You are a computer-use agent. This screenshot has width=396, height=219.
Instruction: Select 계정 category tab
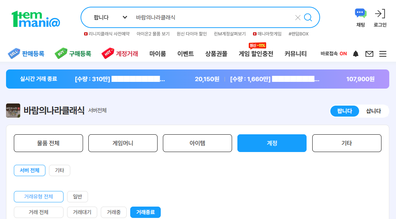[272, 143]
